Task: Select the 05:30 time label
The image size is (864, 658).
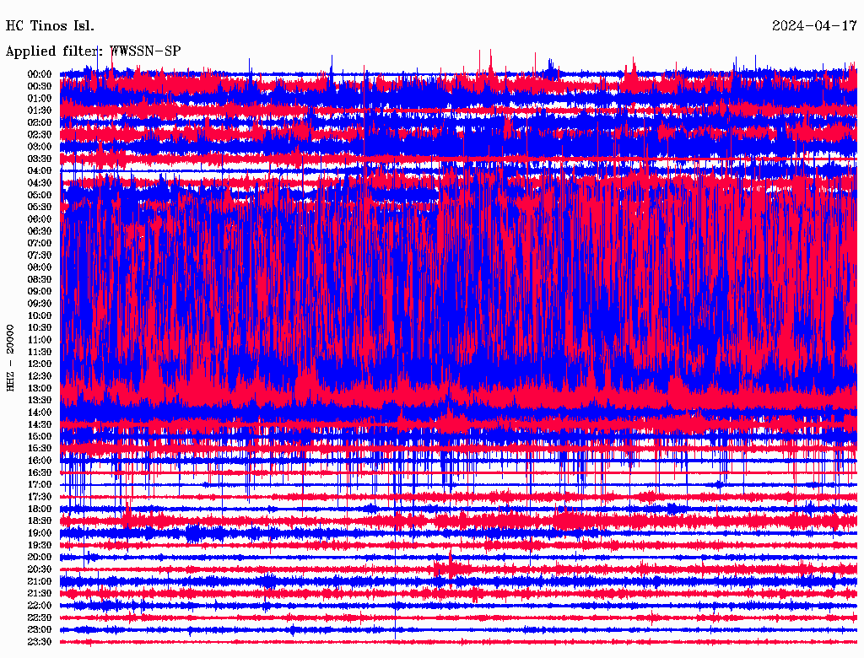Action: coord(40,208)
